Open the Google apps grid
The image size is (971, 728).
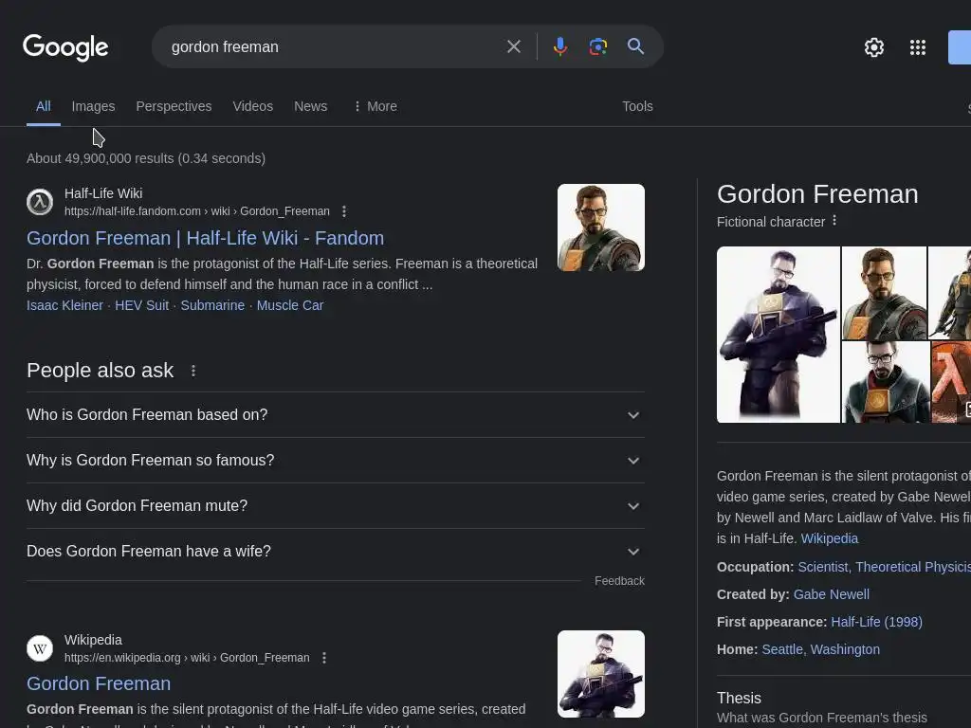click(918, 47)
